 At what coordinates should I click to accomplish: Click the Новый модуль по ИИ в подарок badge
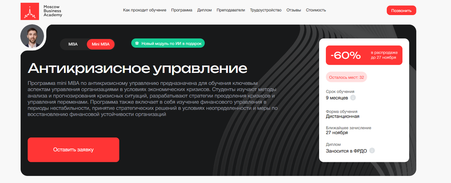(168, 43)
